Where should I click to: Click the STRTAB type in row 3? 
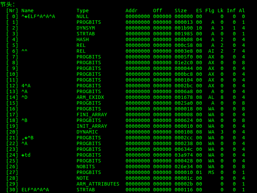[x=85, y=34]
